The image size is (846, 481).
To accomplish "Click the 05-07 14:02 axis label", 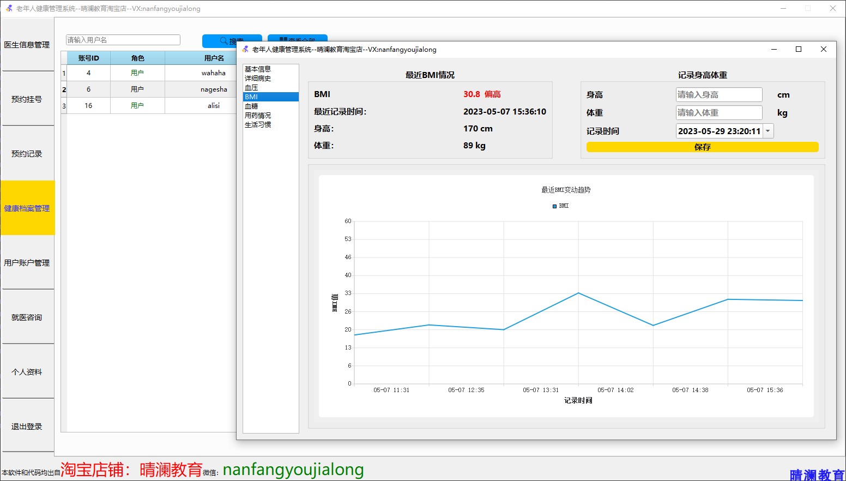I will click(615, 390).
